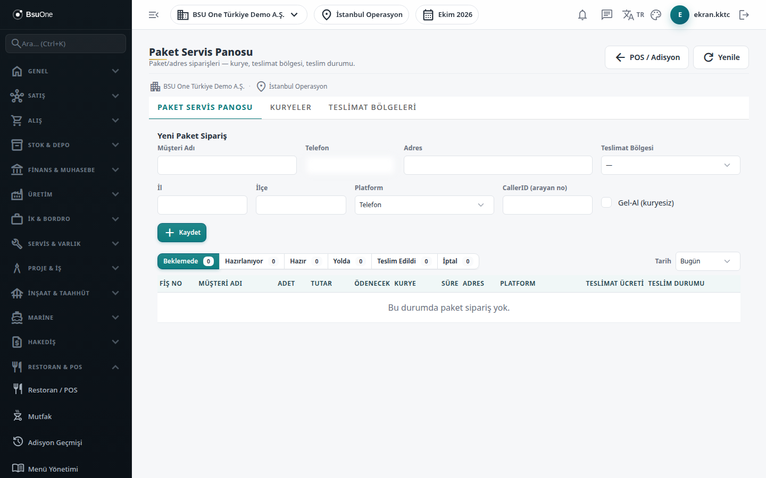Open the theme palette icon
Viewport: 766px width, 478px height.
pyautogui.click(x=656, y=15)
